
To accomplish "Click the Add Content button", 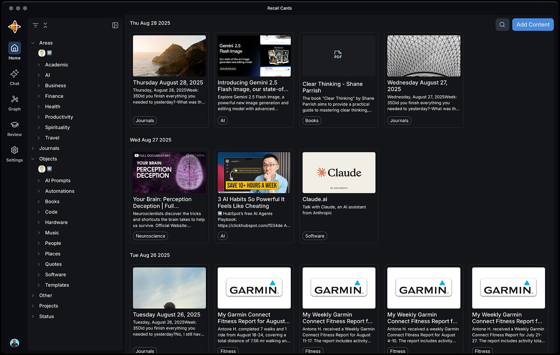I will (533, 25).
